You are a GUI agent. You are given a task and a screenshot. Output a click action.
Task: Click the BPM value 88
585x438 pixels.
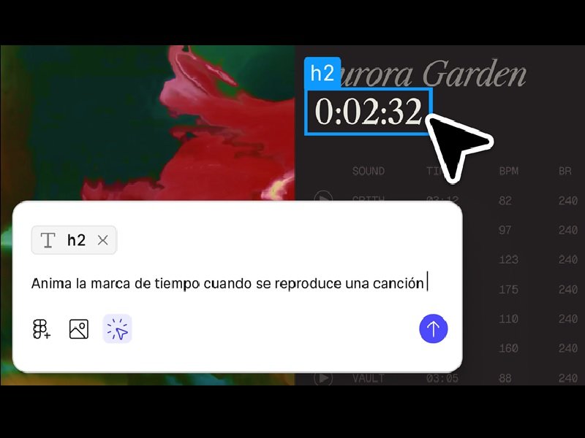pos(505,378)
